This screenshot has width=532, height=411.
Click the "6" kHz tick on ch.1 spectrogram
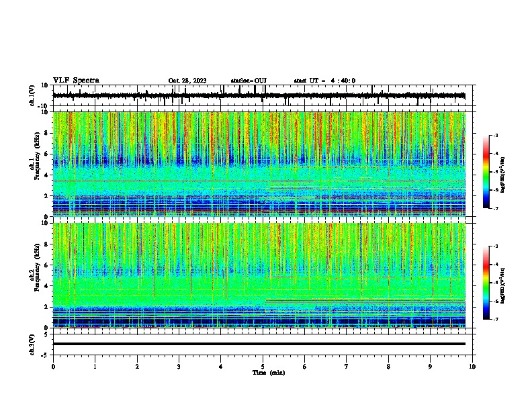coord(47,154)
